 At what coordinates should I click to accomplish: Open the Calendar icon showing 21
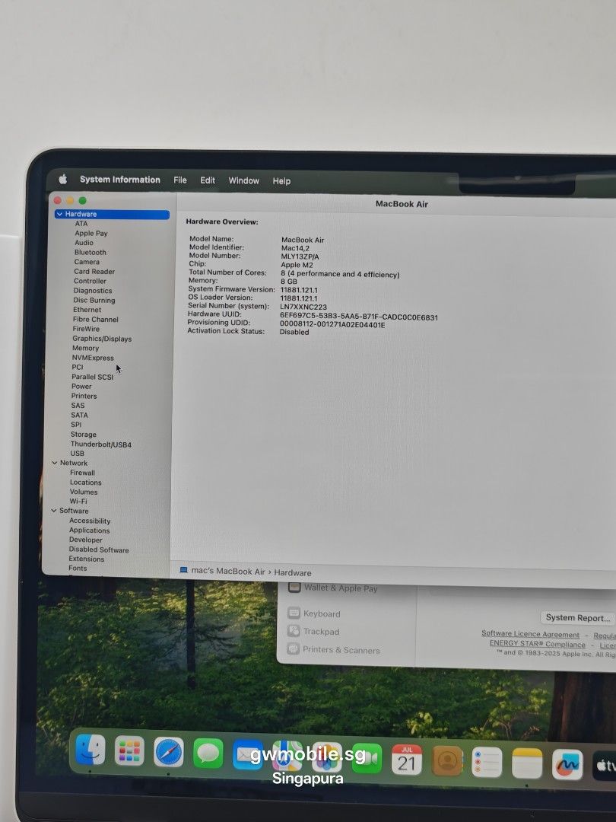point(406,760)
